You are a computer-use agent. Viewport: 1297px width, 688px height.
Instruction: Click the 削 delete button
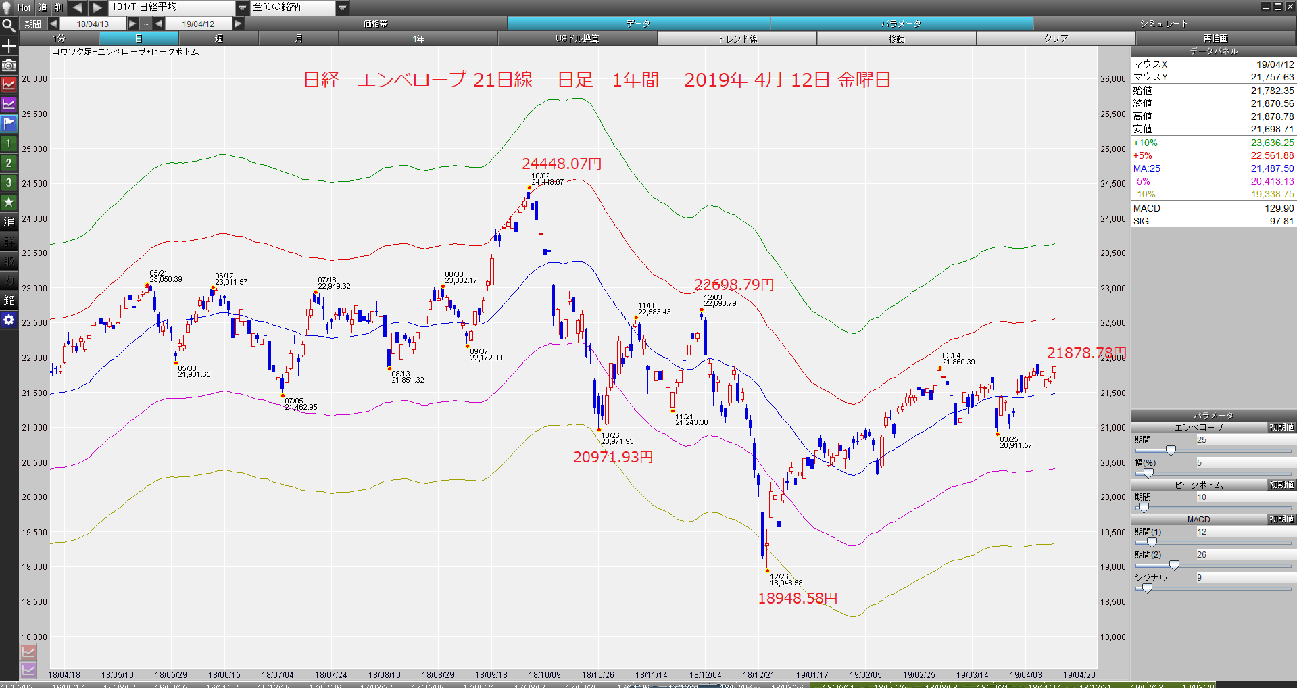(x=59, y=7)
